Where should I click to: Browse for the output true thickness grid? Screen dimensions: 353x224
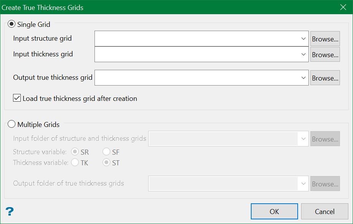click(325, 77)
